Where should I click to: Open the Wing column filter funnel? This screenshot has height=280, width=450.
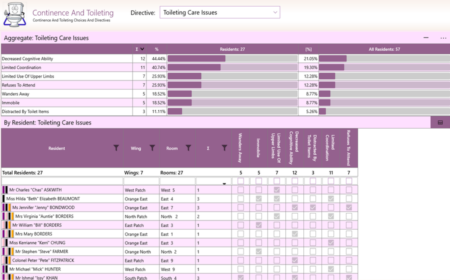pos(152,147)
